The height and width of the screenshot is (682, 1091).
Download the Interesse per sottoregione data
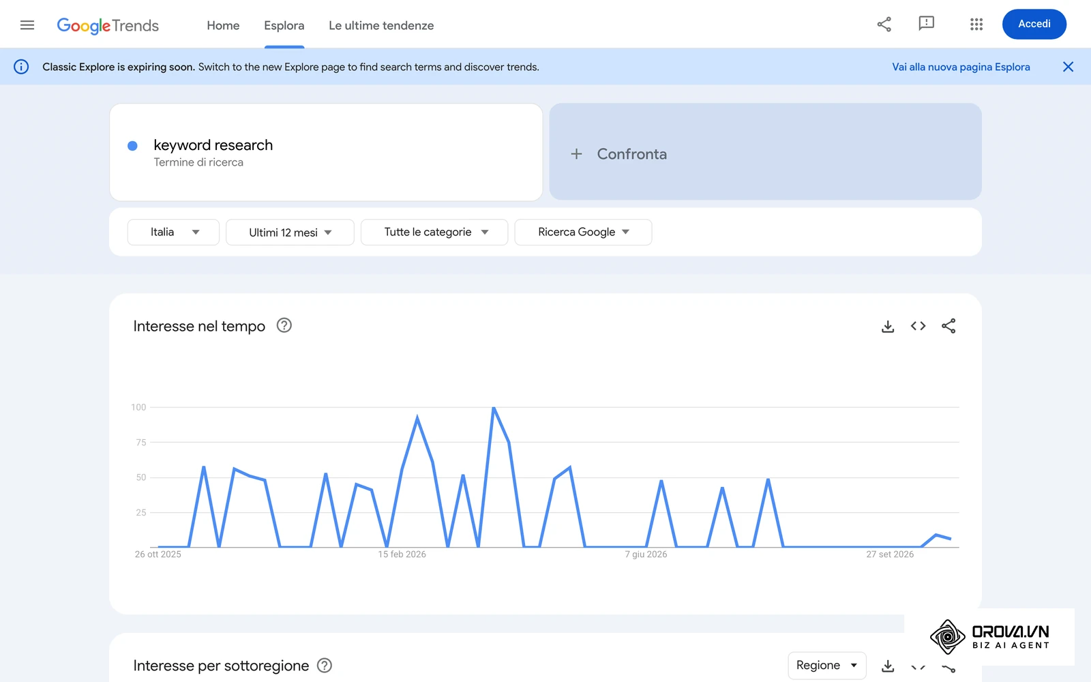coord(888,666)
